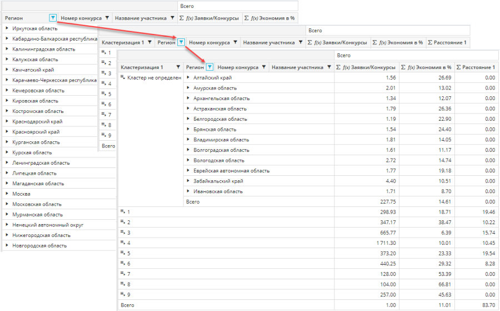
Task: Open Регион filter in table listing Иркутская область
Action: [53, 18]
